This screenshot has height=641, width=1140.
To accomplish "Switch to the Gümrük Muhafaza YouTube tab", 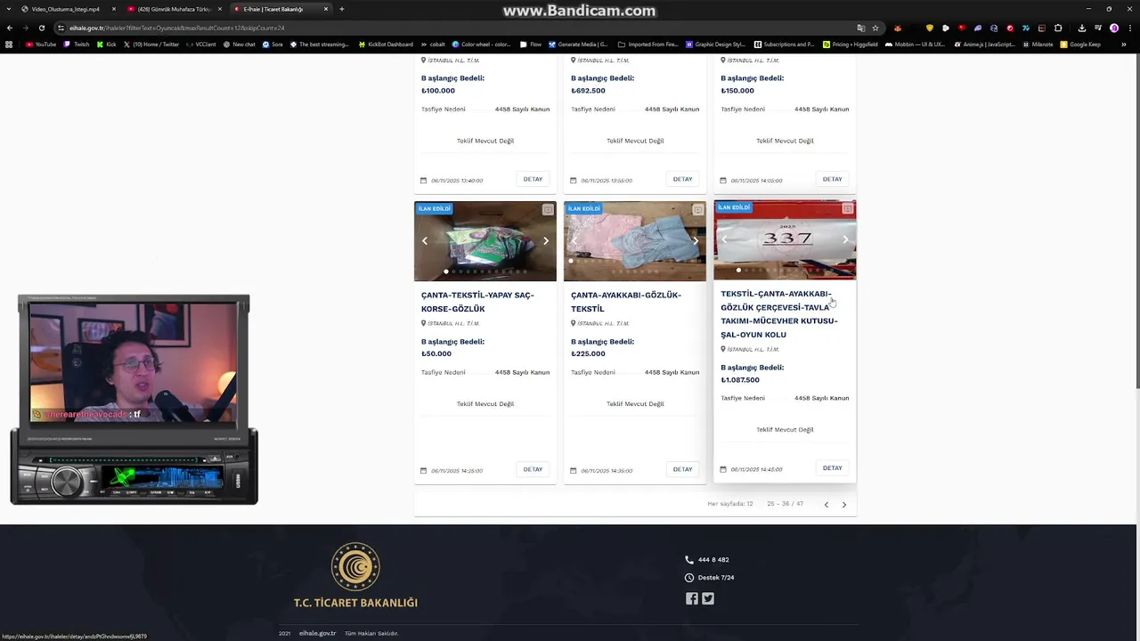I will coord(174,9).
